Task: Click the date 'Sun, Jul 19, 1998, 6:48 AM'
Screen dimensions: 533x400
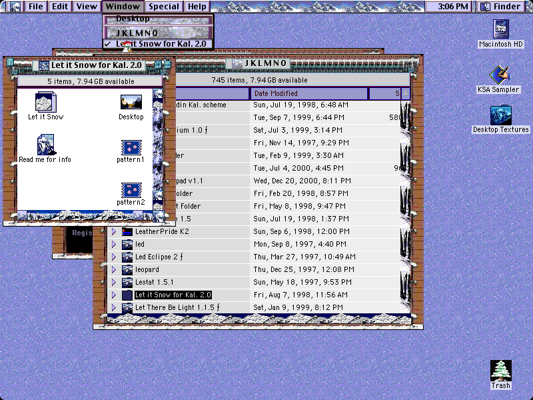Action: [301, 105]
